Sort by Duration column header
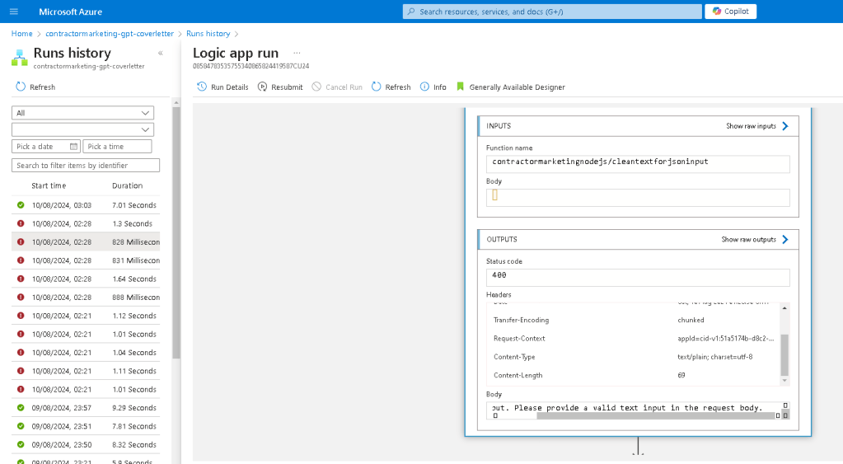 click(x=128, y=185)
